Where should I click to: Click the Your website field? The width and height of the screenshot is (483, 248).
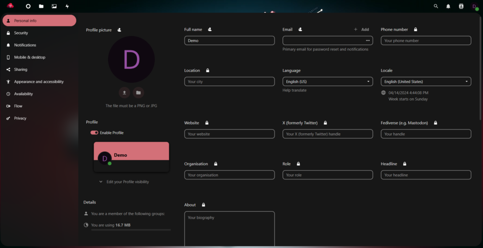(230, 134)
